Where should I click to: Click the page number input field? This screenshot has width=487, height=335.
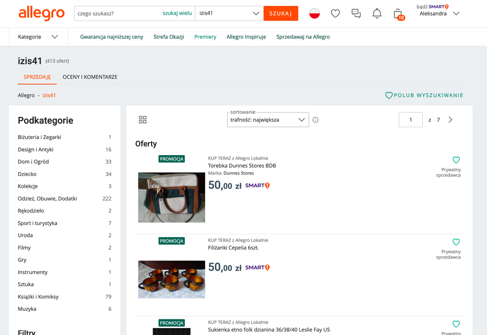410,119
